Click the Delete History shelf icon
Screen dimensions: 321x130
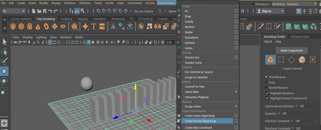point(122,26)
